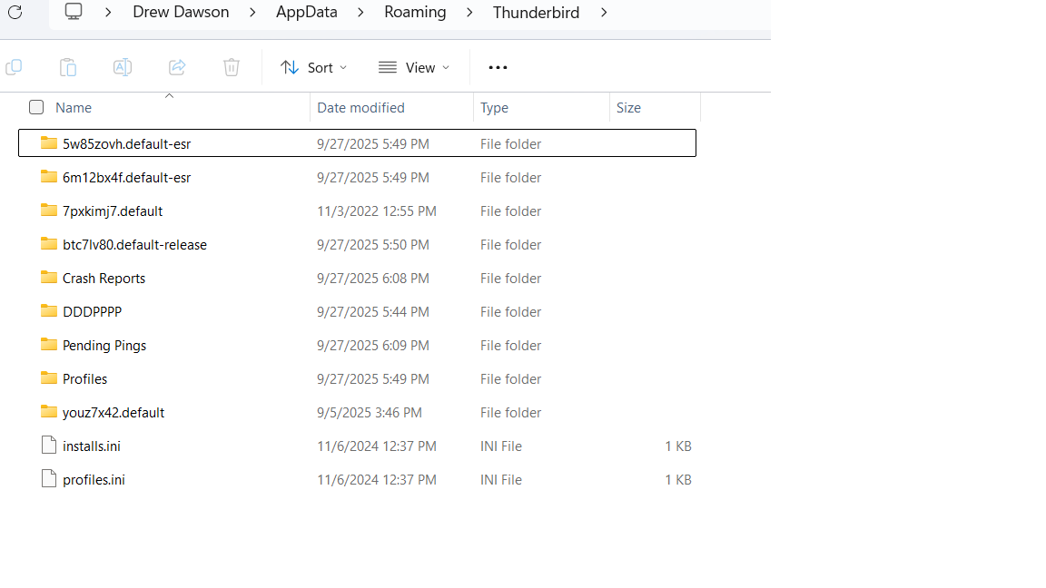1046x588 pixels.
Task: Select the installs.ini file
Action: [x=357, y=446]
